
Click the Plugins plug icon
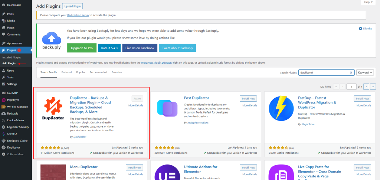[3, 50]
